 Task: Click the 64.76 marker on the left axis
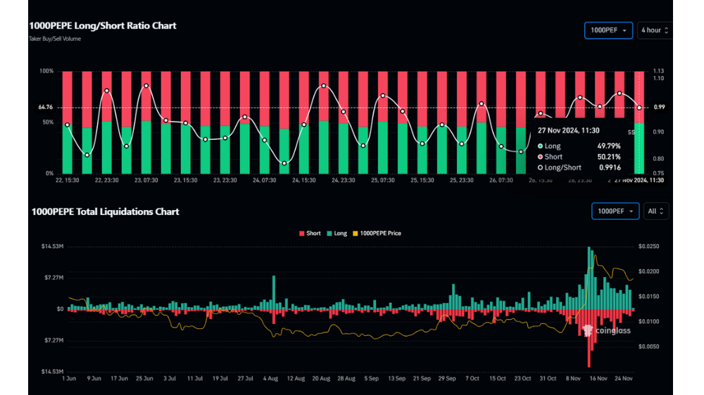(45, 108)
